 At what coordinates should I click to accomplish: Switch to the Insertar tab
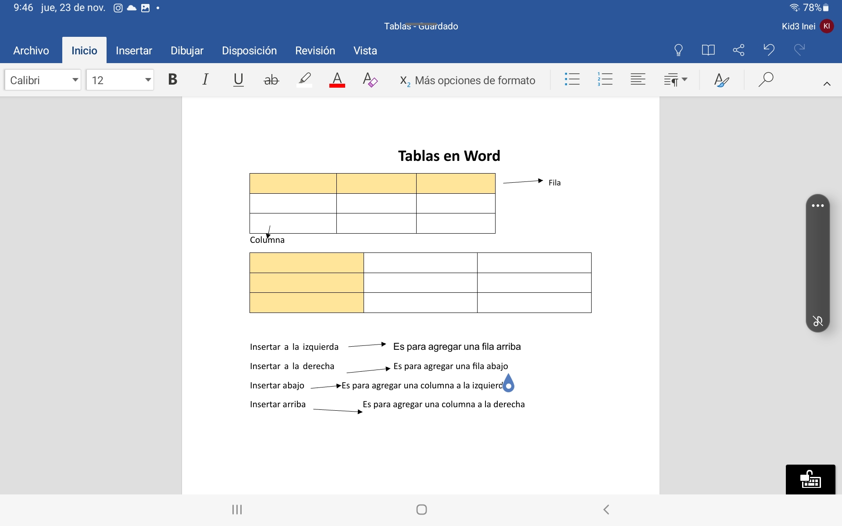(134, 50)
